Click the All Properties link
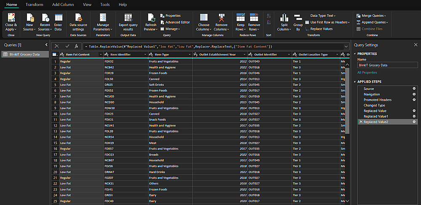 tap(367, 73)
